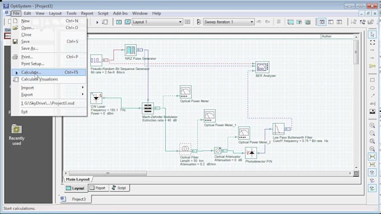
Task: Click Calculate... in the File menu
Action: [x=49, y=72]
